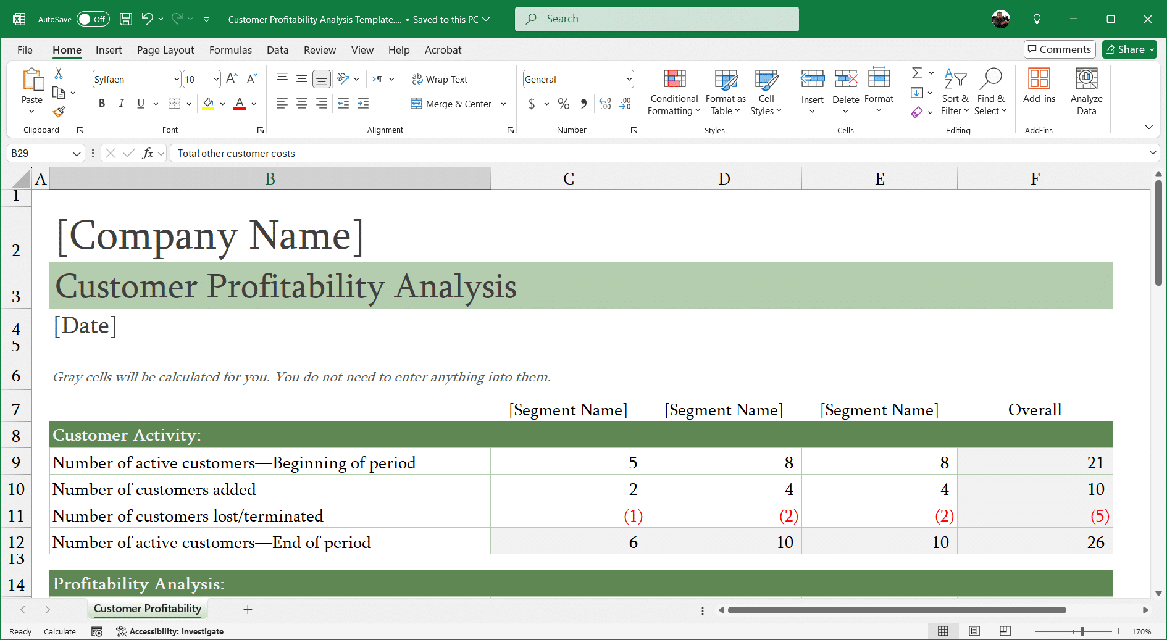Viewport: 1167px width, 640px height.
Task: Click the Format Painter icon
Action: click(59, 112)
